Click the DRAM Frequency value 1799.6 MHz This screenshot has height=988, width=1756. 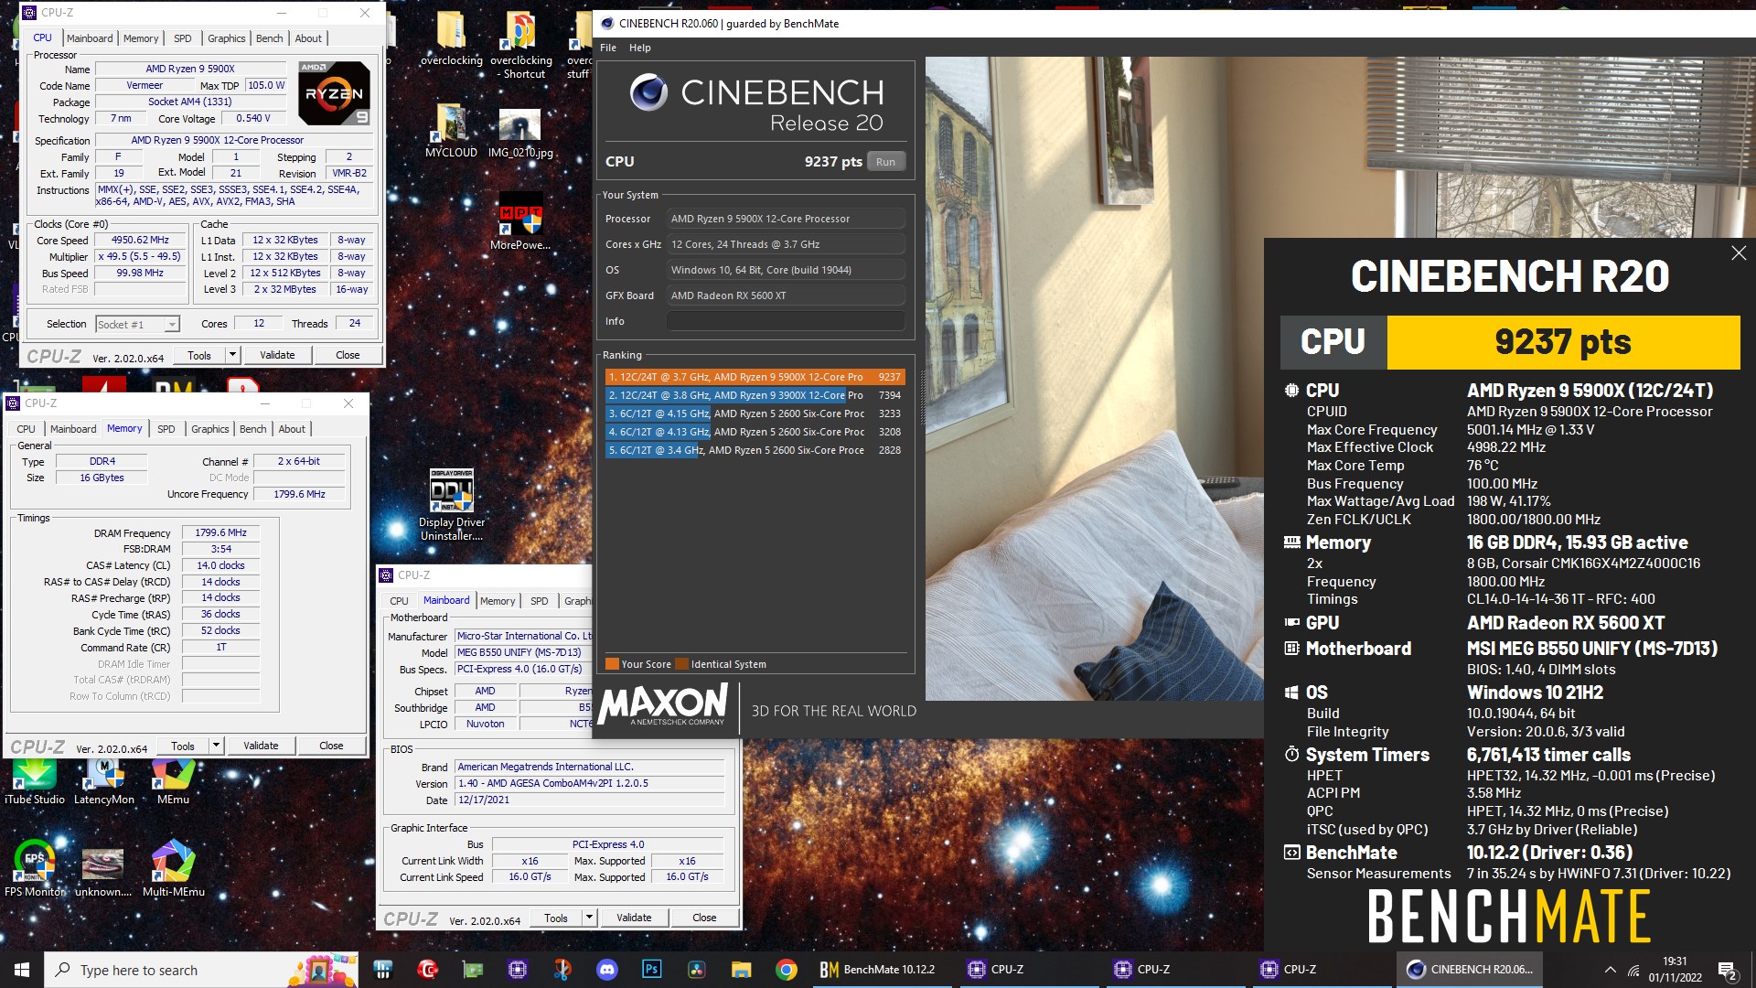pyautogui.click(x=220, y=532)
